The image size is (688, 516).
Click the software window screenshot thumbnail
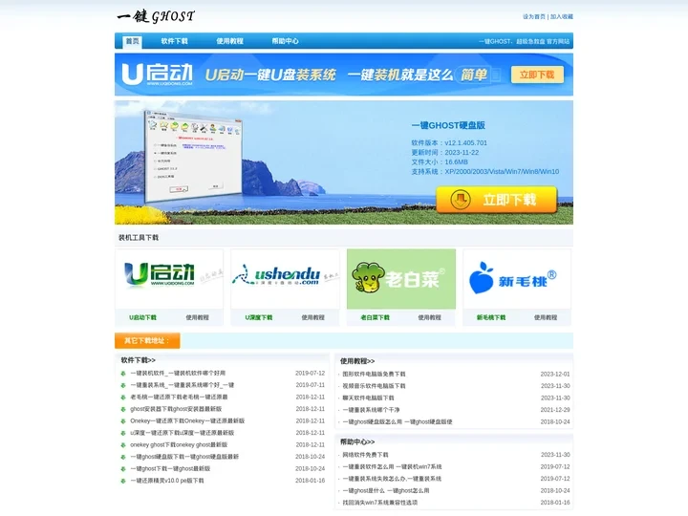click(x=193, y=156)
